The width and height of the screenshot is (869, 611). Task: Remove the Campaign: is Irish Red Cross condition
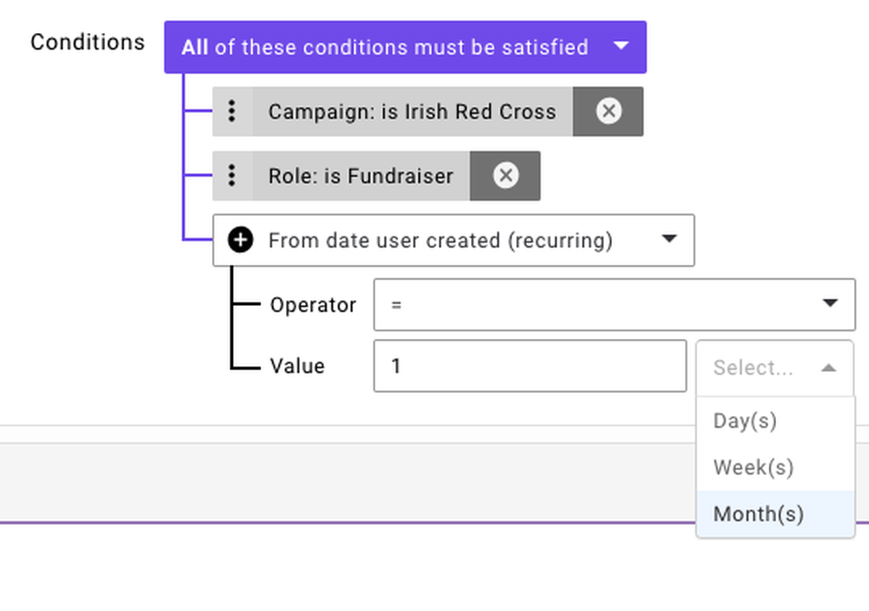608,111
